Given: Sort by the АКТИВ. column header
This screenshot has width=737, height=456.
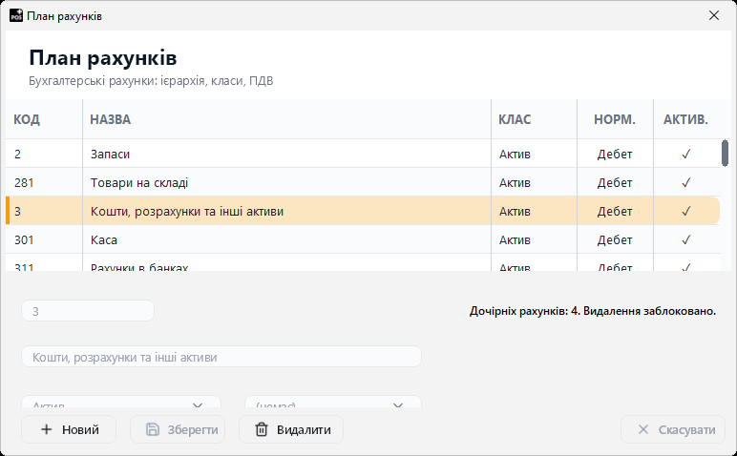Looking at the screenshot, I should (685, 119).
